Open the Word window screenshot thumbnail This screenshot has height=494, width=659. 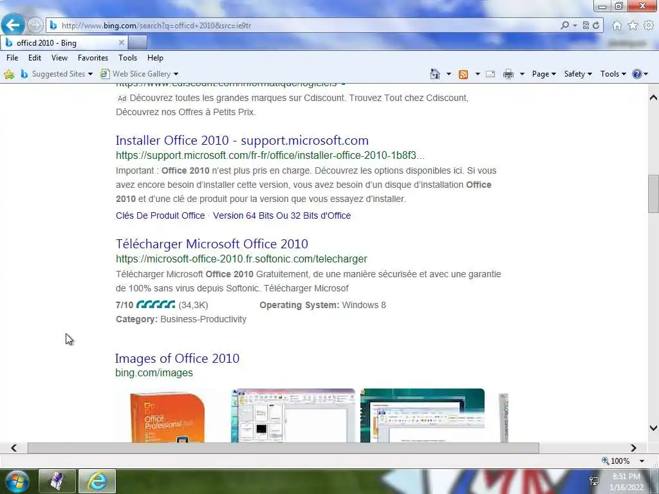(422, 416)
